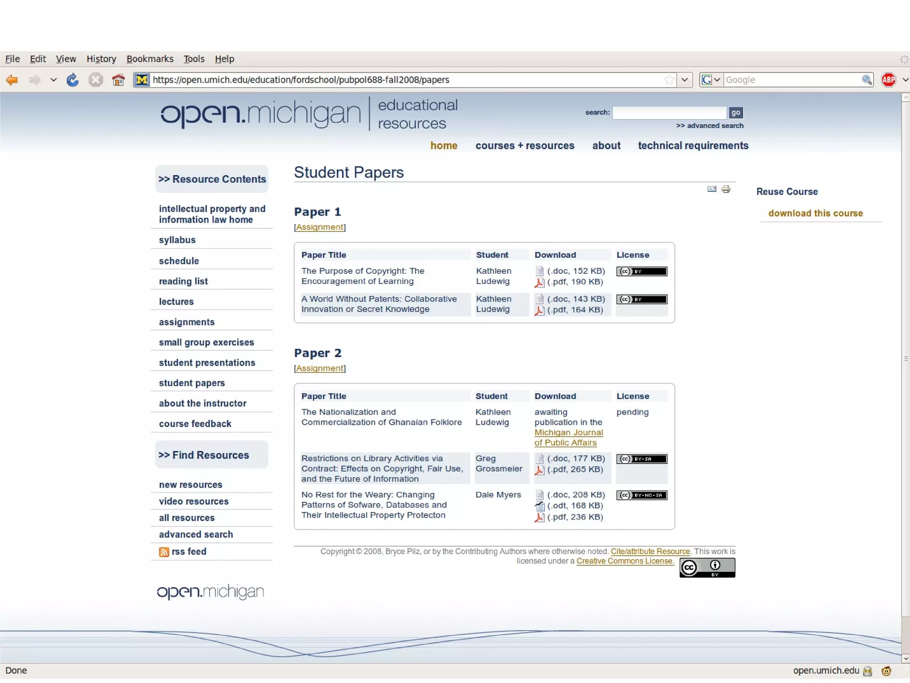
Task: Click the rss feed orange icon
Action: click(164, 552)
